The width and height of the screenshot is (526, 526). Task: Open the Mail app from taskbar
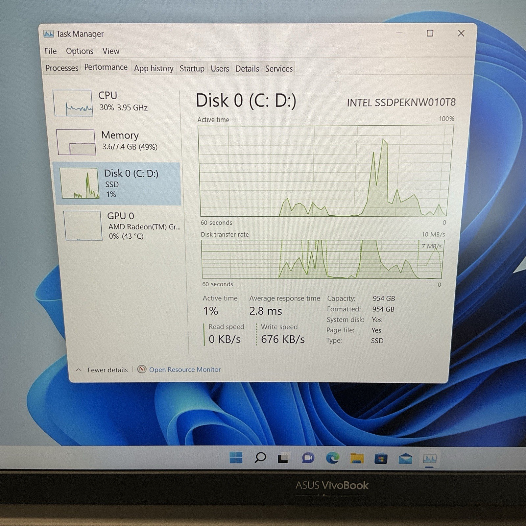[x=405, y=459]
